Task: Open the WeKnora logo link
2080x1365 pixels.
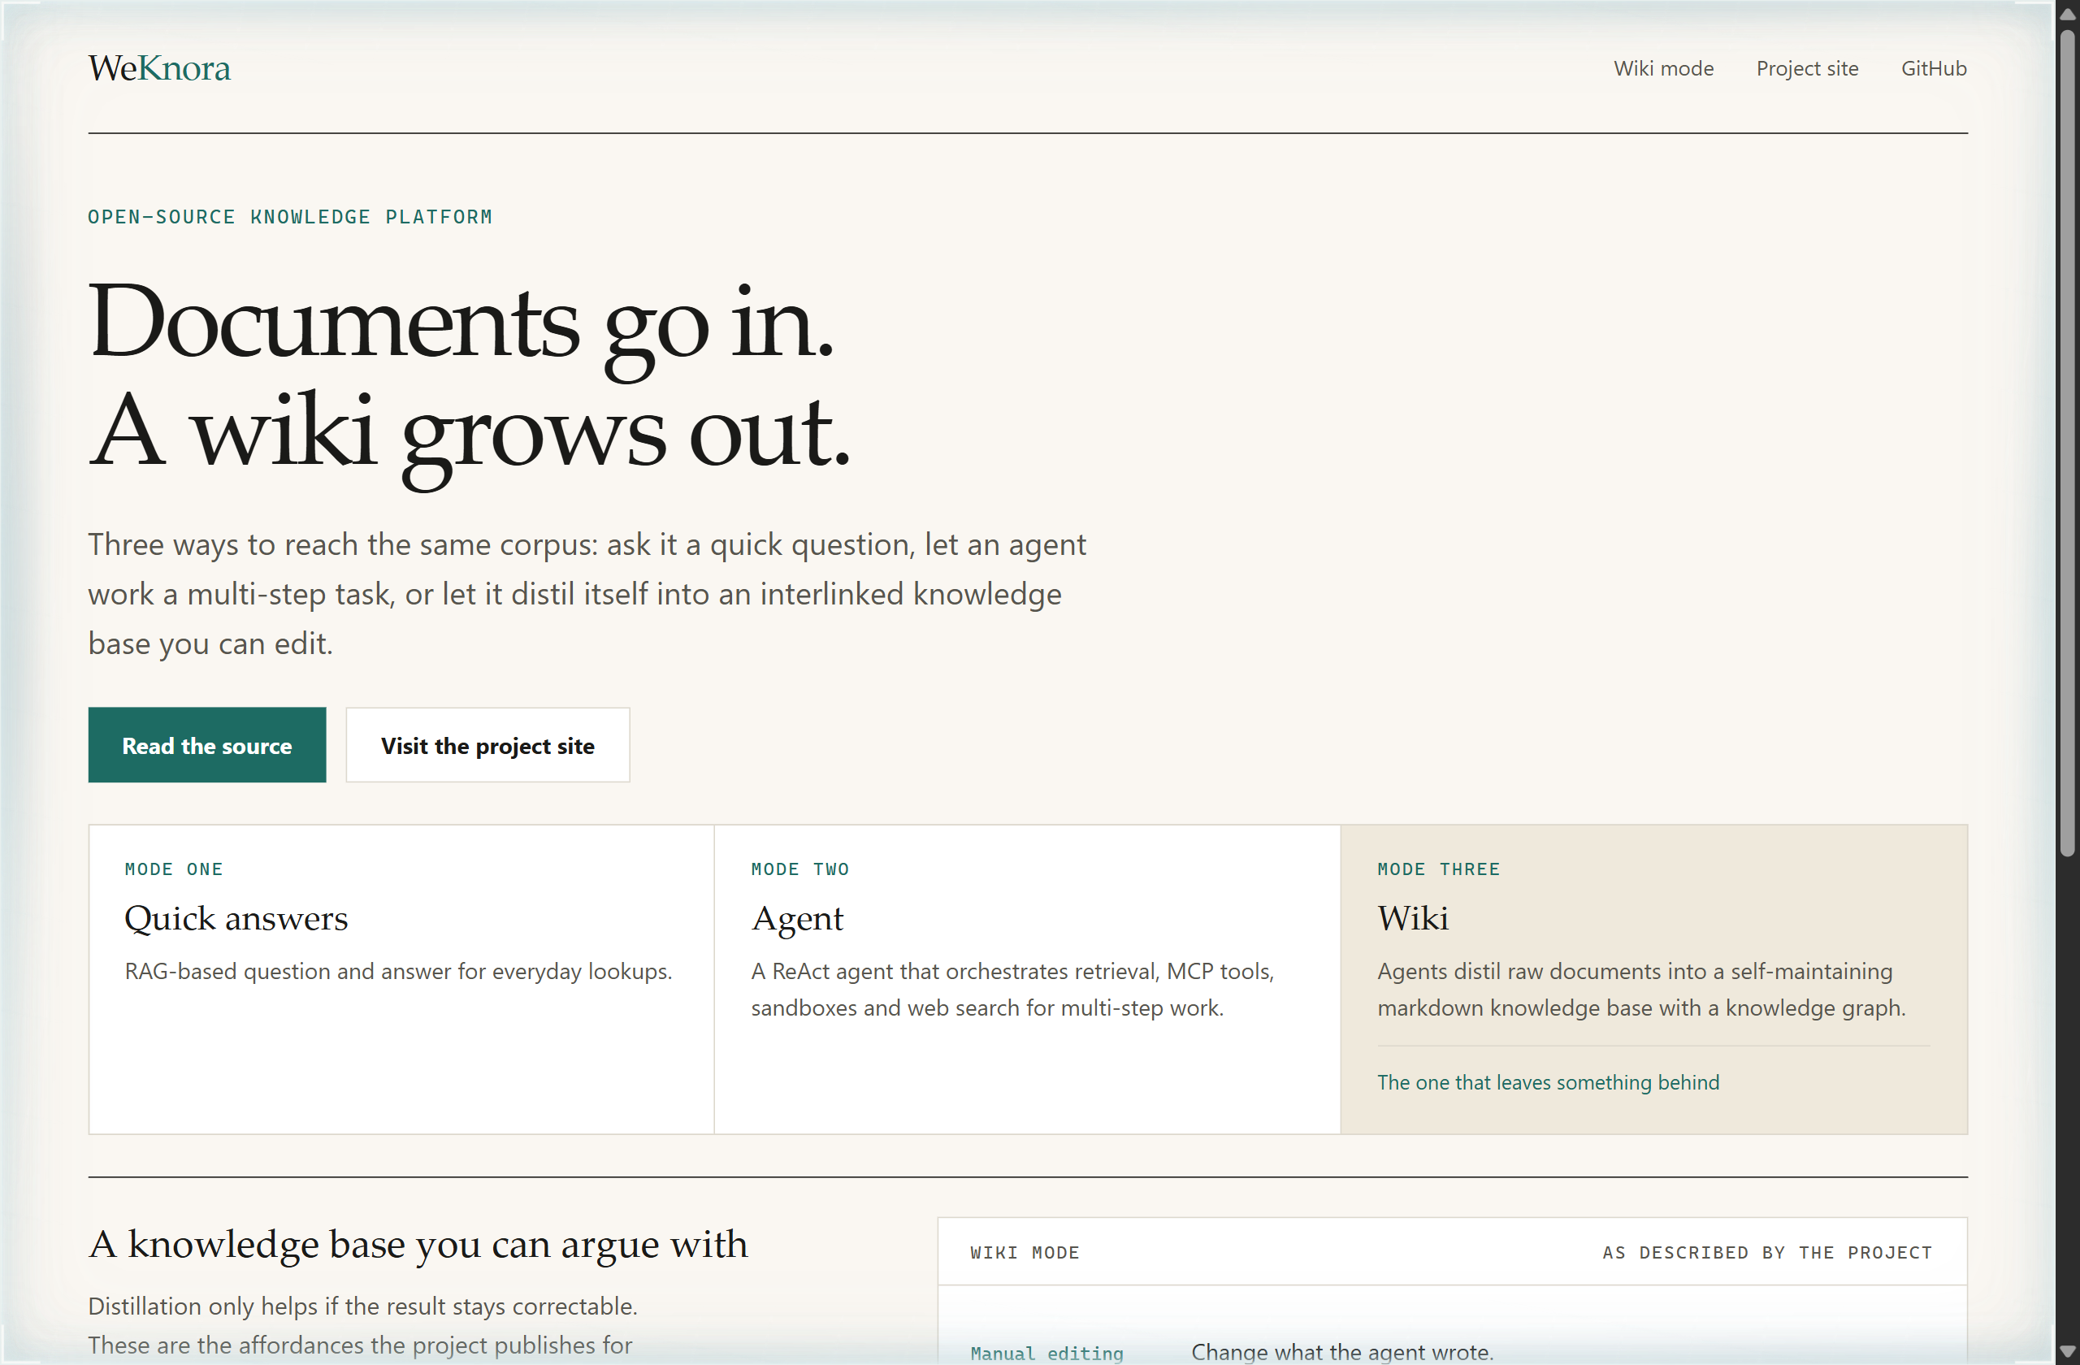Action: pyautogui.click(x=159, y=68)
